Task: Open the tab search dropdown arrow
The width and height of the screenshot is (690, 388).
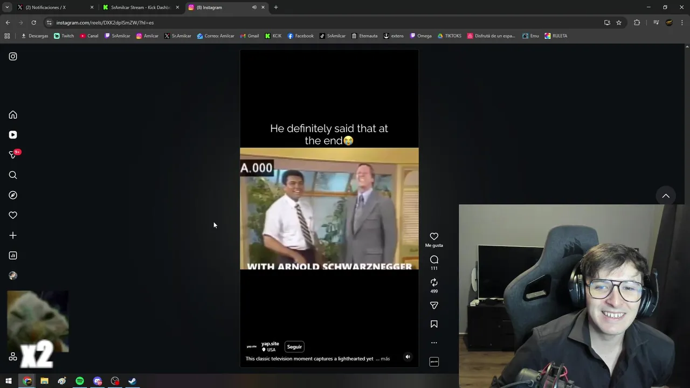Action: [7, 8]
